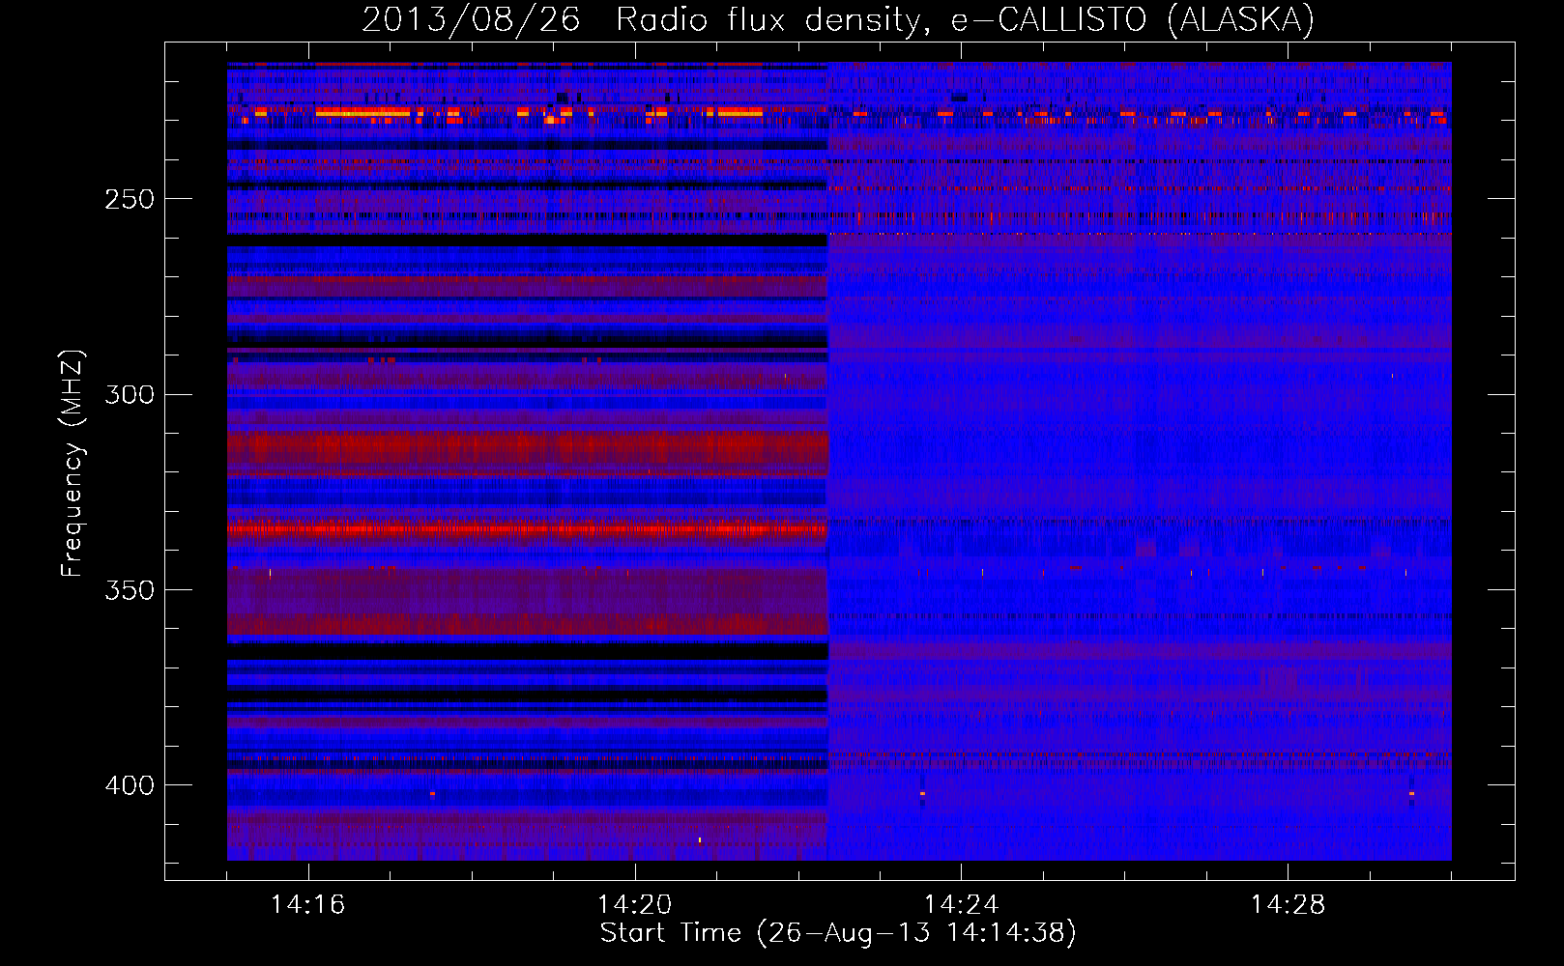Click the 'Start Time (26-Aug-13 14:14:38)' label

pos(838,933)
